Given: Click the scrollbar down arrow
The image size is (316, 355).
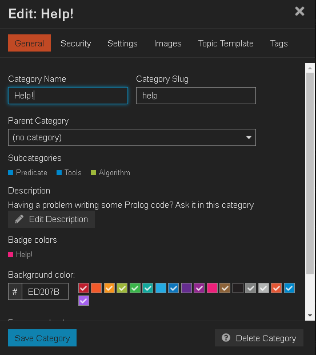Looking at the screenshot, I should tap(310, 315).
